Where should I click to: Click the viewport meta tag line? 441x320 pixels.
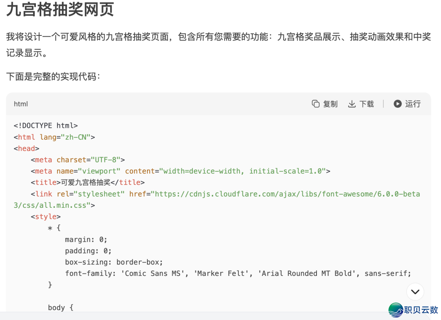tap(180, 171)
